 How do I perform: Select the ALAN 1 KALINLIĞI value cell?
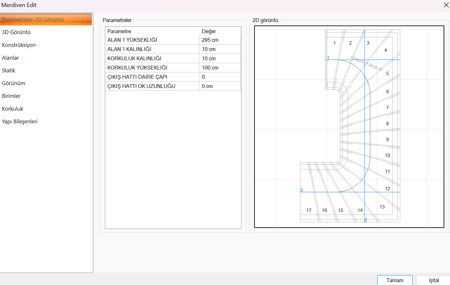220,49
